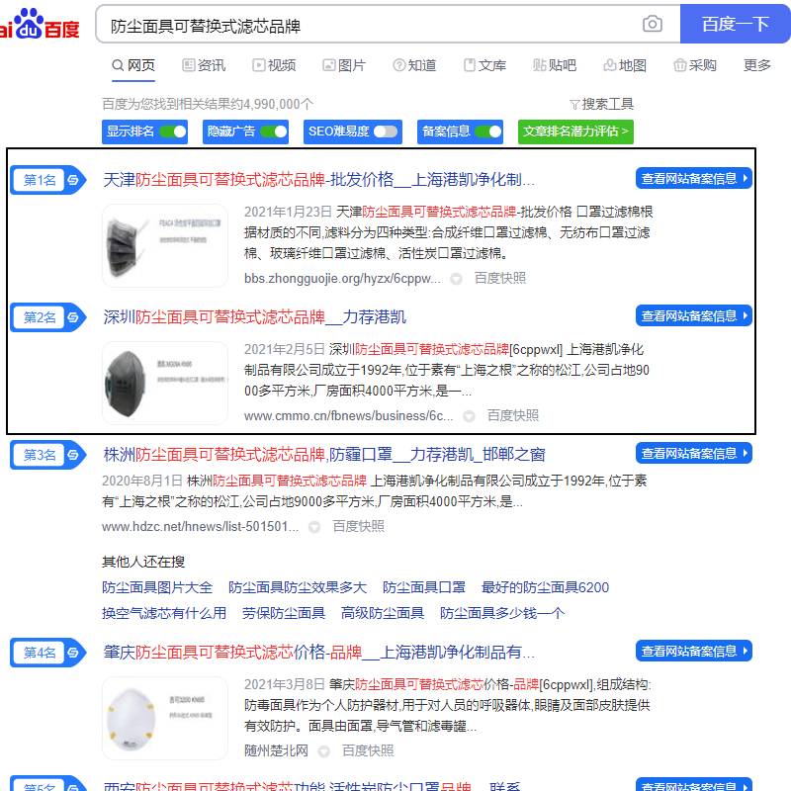
Task: Click the icon in the 第4名 rank badge
Action: pyautogui.click(x=73, y=653)
